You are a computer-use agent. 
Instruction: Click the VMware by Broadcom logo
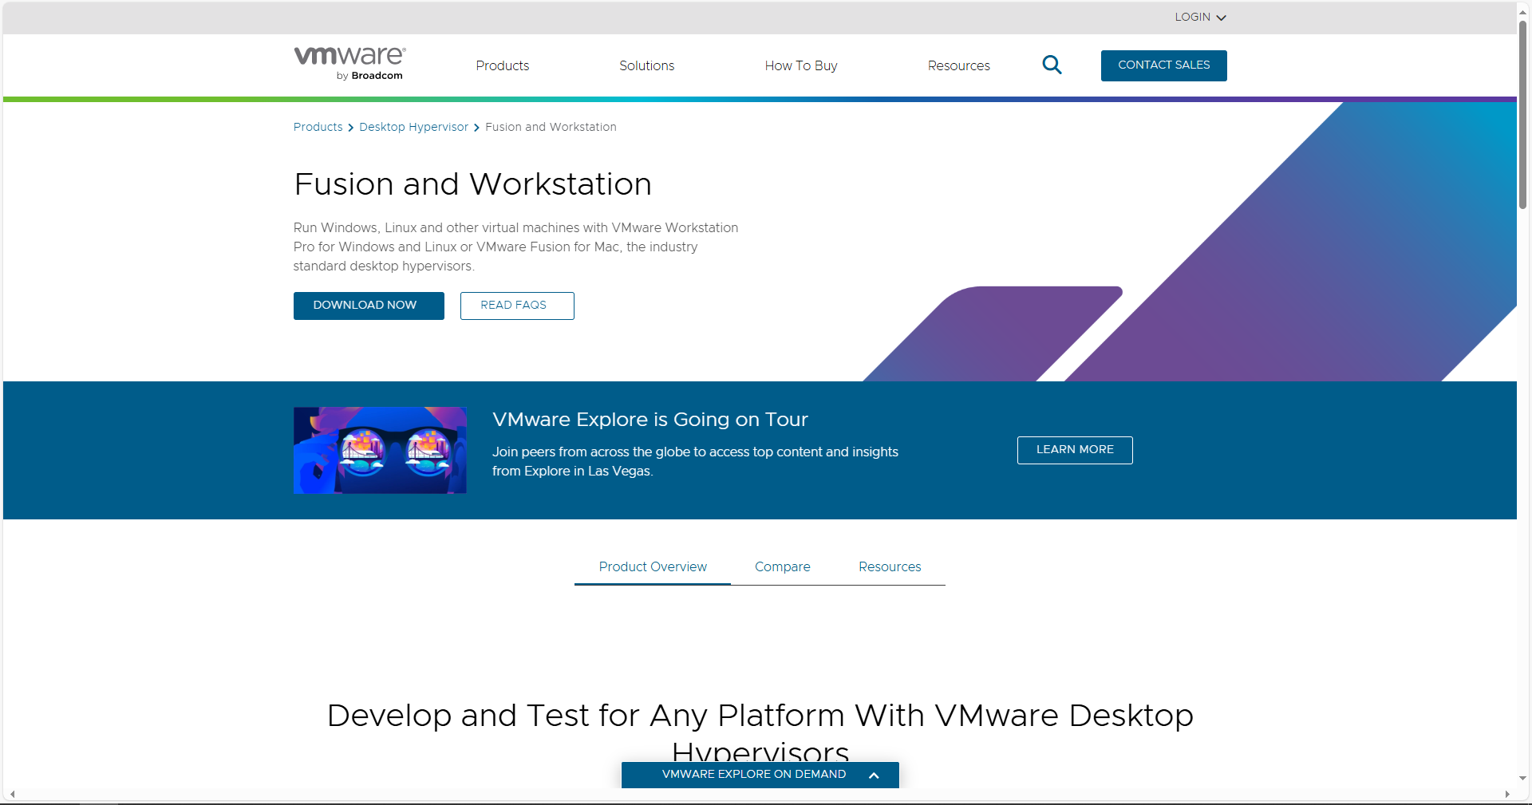click(349, 64)
